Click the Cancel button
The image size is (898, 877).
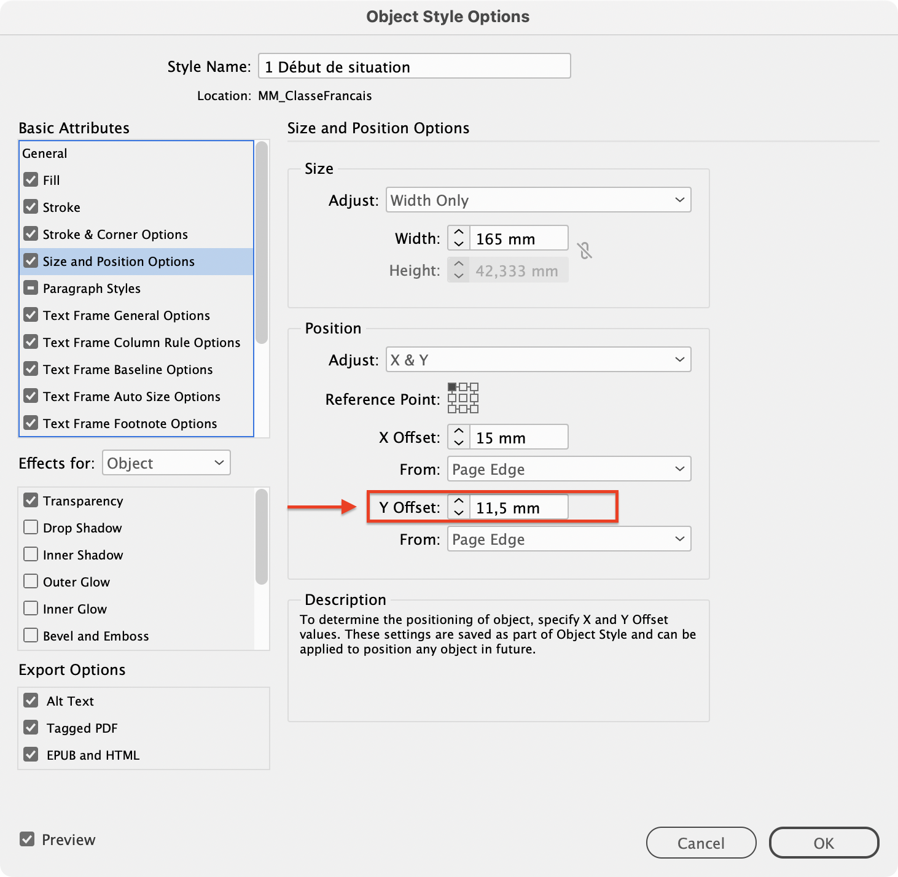[x=700, y=843]
